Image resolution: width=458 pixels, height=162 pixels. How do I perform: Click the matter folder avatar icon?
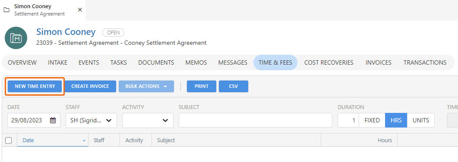click(x=16, y=38)
